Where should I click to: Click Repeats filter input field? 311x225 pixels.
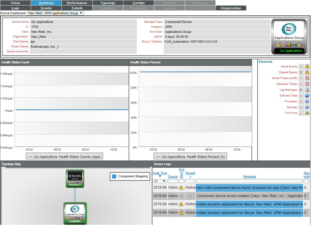306,181
